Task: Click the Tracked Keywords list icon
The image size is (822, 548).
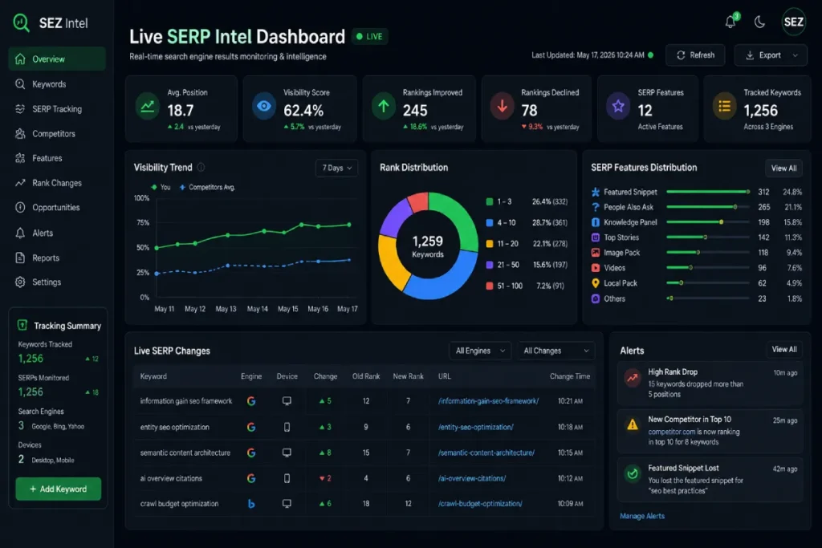Action: [x=725, y=106]
